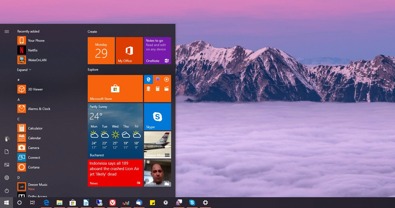This screenshot has height=208, width=395.
Task: Open the OneNote tile
Action: tap(158, 51)
